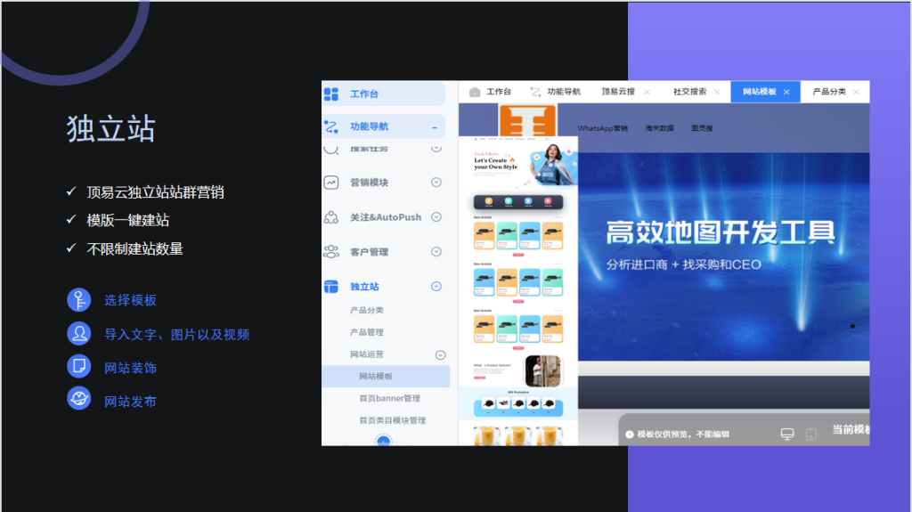The height and width of the screenshot is (512, 912).
Task: Click the globe icon beside 网站发布
Action: 79,398
